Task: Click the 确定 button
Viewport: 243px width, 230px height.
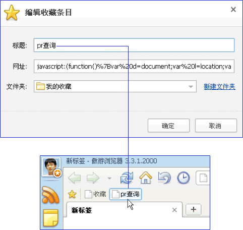Action: coord(168,126)
